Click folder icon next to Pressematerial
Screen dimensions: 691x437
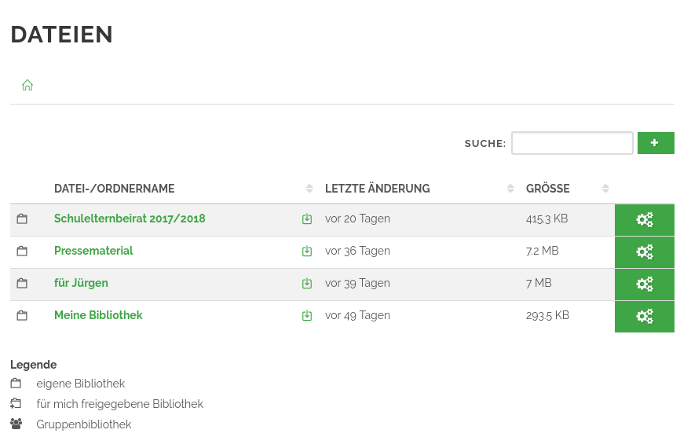(x=22, y=251)
